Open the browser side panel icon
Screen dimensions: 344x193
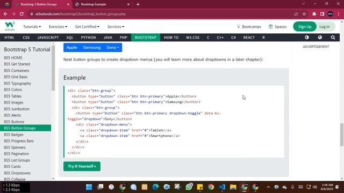pyautogui.click(x=322, y=14)
